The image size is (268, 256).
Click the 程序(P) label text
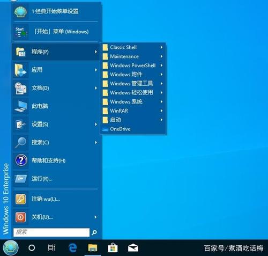[x=40, y=52]
